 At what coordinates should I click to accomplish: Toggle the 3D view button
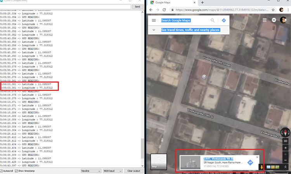click(286, 141)
